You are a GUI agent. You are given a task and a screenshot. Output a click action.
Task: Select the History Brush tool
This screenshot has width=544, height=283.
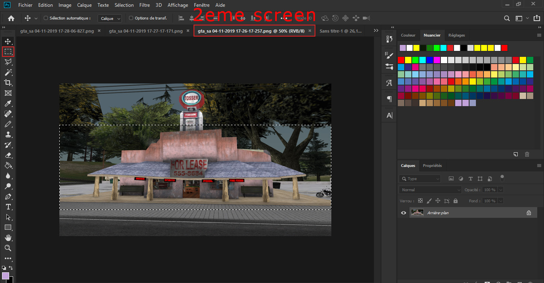click(8, 145)
